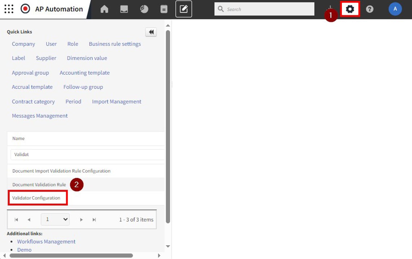Open the Business rule settings link
Viewport: 412px width, 259px height.
115,44
